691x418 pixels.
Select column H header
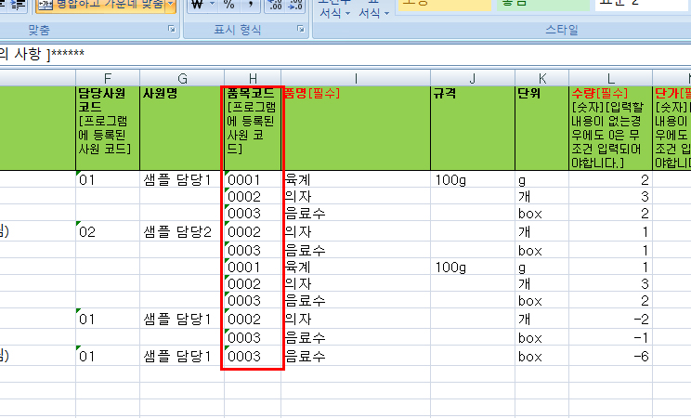click(253, 78)
